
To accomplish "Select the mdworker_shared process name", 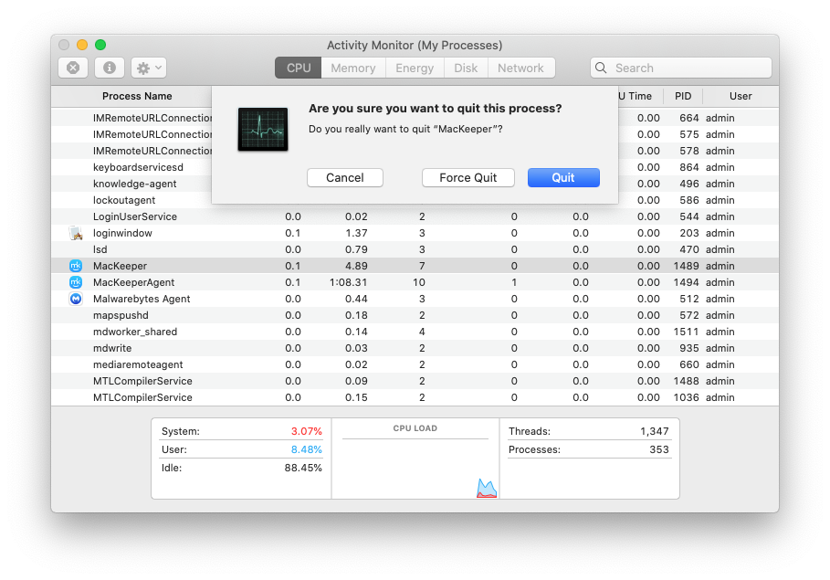I will [135, 332].
